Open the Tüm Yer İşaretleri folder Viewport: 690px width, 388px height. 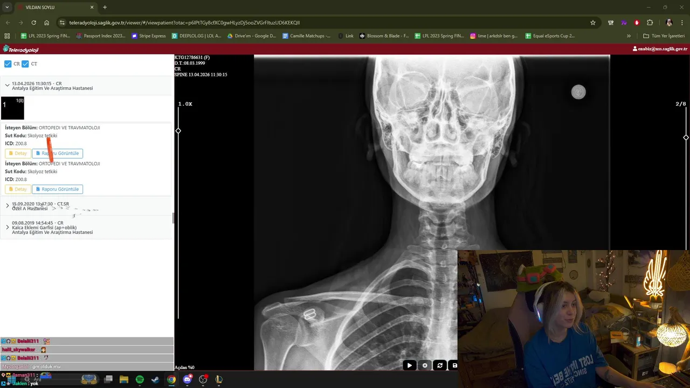point(664,36)
